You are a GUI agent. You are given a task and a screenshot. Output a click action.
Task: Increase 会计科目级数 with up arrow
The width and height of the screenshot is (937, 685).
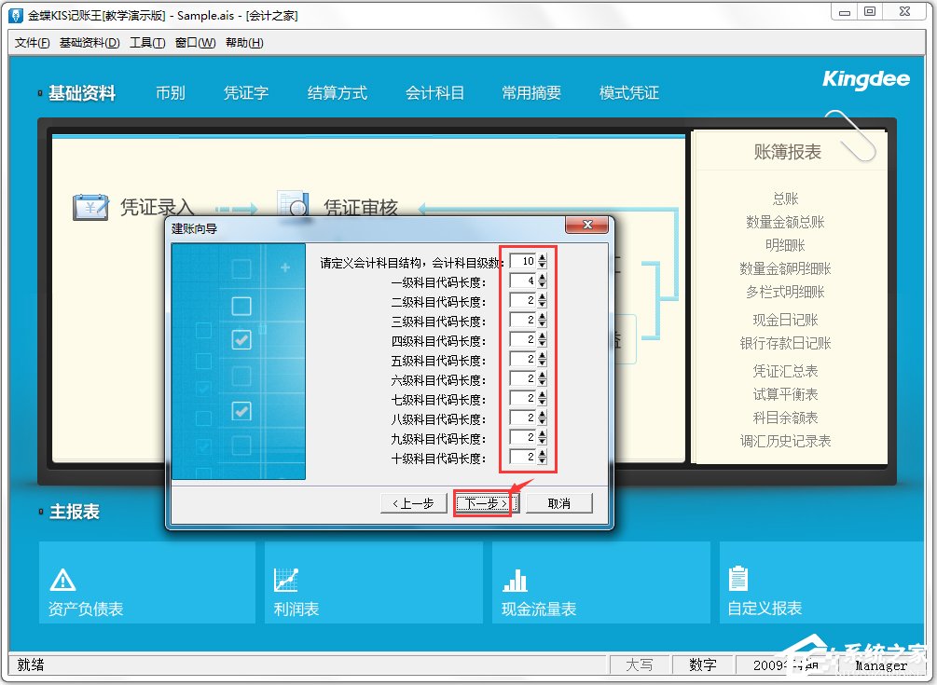click(x=543, y=258)
